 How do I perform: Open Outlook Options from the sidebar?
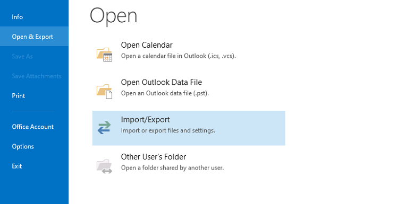click(x=23, y=146)
